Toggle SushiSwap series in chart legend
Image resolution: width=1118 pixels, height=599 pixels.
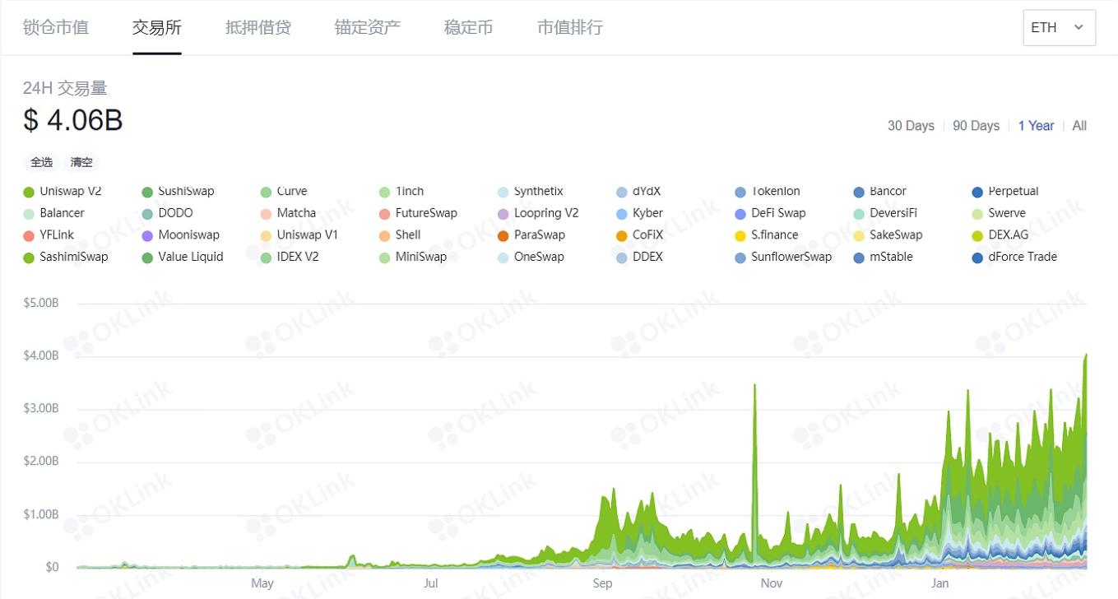coord(185,192)
